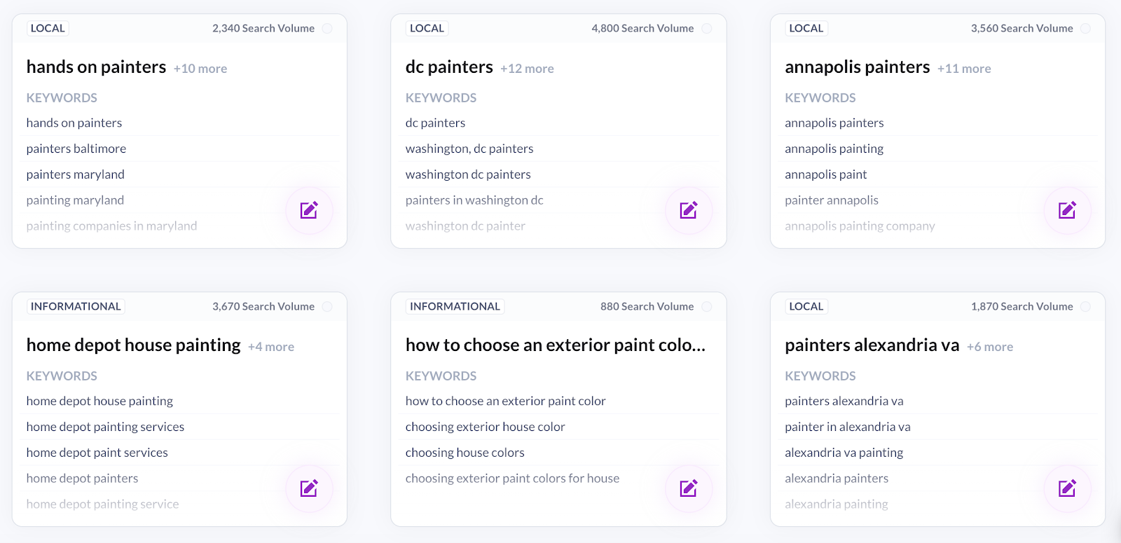Select the home depot house painting card
Screen dimensions: 1121x543
327,307
